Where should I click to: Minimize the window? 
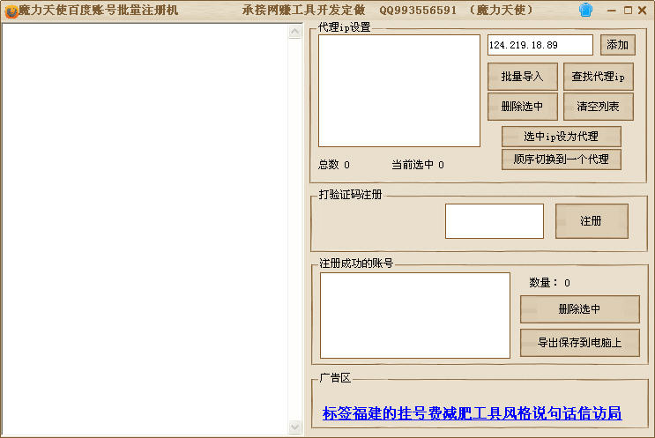[611, 11]
